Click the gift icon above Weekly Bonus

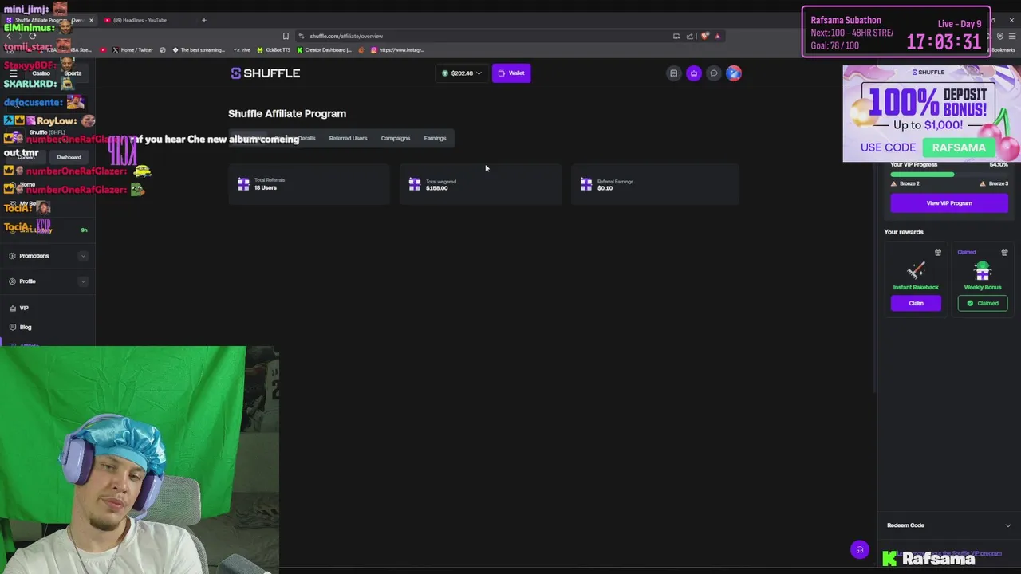coord(1004,253)
